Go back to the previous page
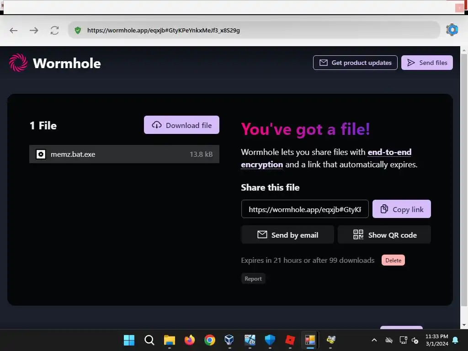 click(13, 30)
